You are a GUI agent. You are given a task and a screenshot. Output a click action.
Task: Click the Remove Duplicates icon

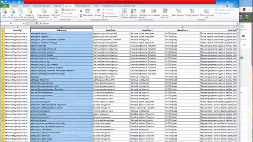pos(134,13)
